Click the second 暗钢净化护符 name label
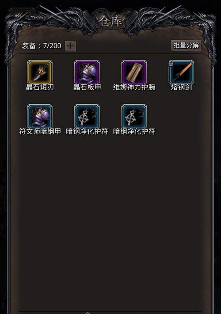Viewport: 221px width, 314px height. coord(134,131)
